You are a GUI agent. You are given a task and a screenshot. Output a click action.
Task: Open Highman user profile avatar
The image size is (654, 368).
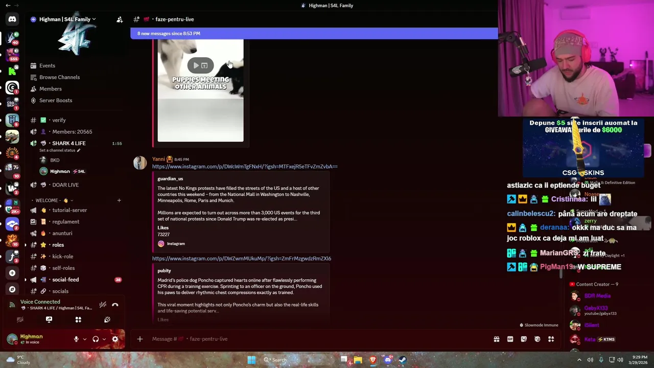[x=12, y=339]
